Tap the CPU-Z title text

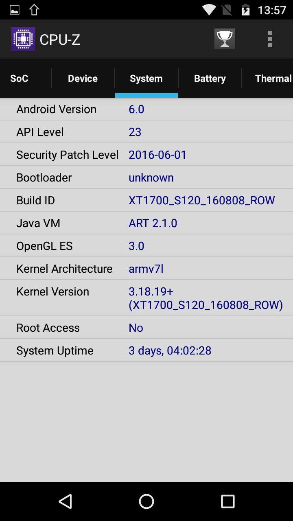[x=60, y=39]
